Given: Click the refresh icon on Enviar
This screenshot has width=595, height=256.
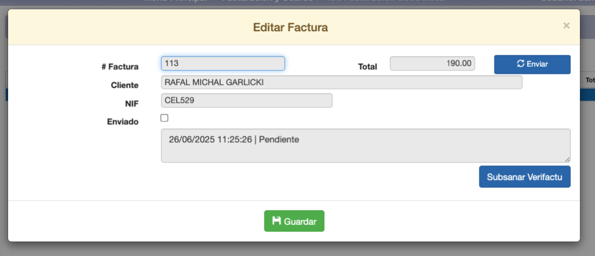Looking at the screenshot, I should (521, 64).
